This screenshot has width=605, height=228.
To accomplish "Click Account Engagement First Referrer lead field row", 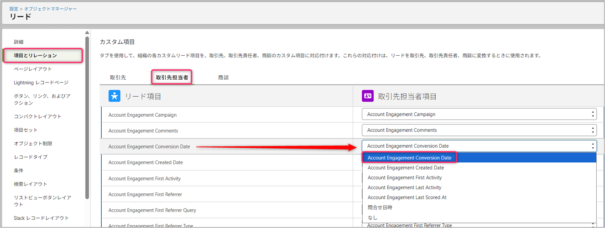I will 227,194.
